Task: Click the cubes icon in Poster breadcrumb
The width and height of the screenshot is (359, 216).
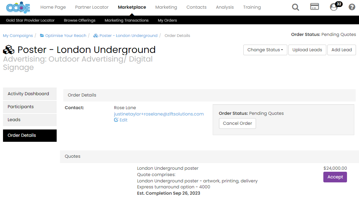Action: [x=96, y=36]
